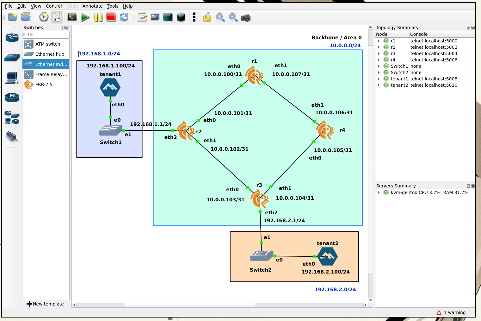Toggle the lock items padlock icon
Image resolution: width=481 pixels, height=321 pixels.
[x=207, y=17]
